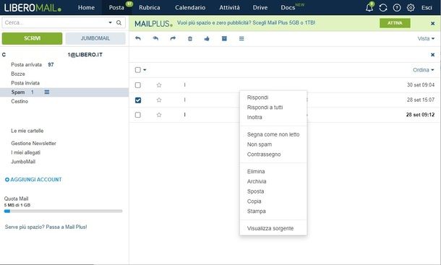Open the Spam folder actions menu icon
441x265 pixels.
47,92
